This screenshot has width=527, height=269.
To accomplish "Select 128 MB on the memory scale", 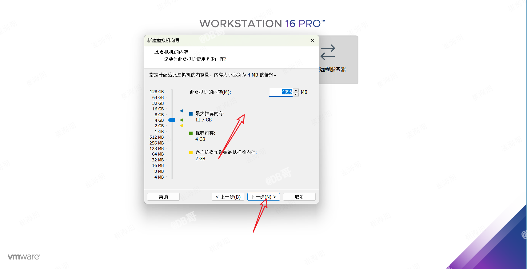I will 157,148.
